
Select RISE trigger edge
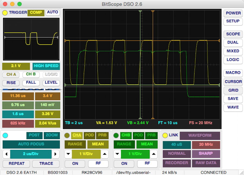pyautogui.click(x=11, y=83)
